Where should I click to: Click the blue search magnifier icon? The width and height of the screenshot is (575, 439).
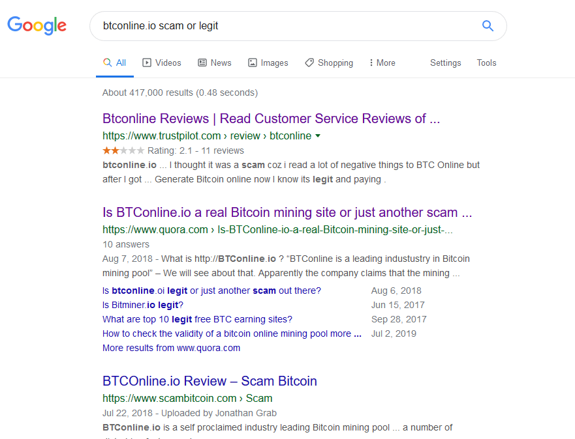[488, 25]
